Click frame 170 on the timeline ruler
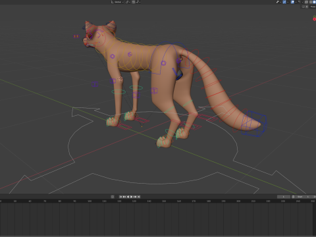Screen dimensions: 316x237 (x=194, y=201)
